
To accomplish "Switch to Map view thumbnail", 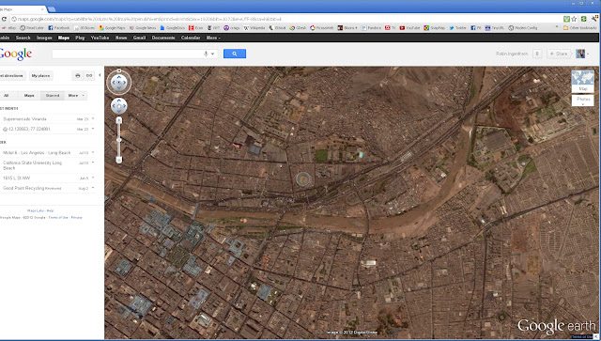I will point(583,81).
